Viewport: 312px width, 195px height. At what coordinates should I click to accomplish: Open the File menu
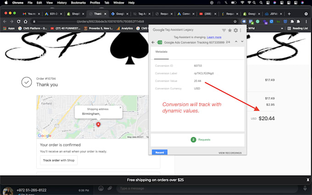[x=30, y=3]
